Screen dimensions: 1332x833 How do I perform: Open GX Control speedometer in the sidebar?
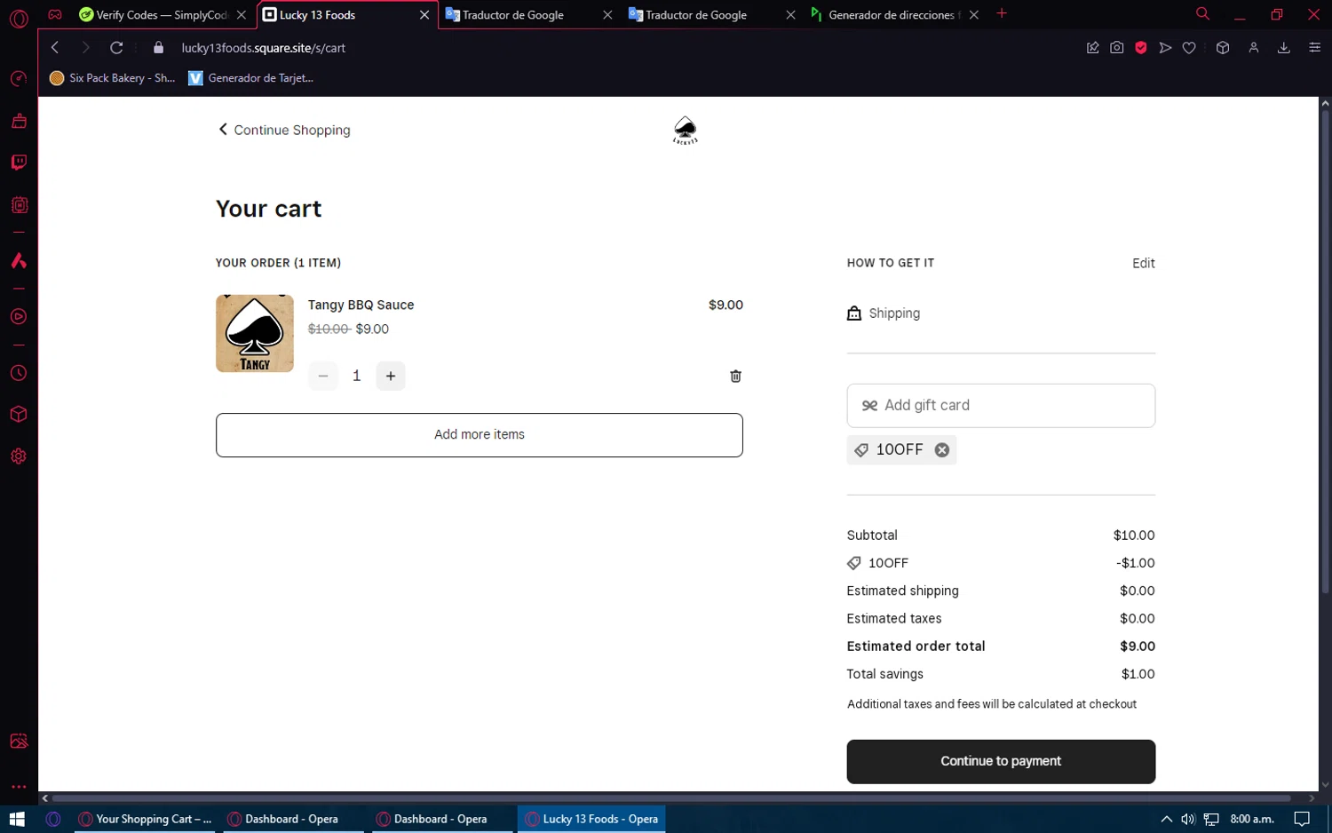19,79
